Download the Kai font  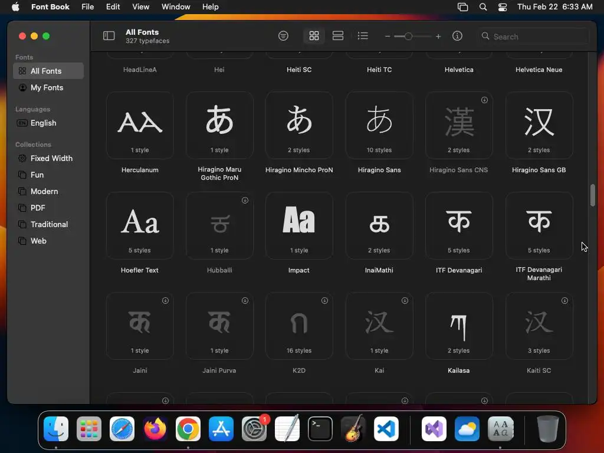[405, 300]
